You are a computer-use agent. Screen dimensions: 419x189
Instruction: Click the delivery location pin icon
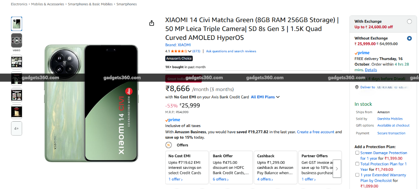point(357,87)
